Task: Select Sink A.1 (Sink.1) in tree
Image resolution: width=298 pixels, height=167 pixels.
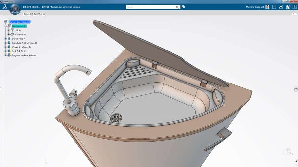Action: 20,51
